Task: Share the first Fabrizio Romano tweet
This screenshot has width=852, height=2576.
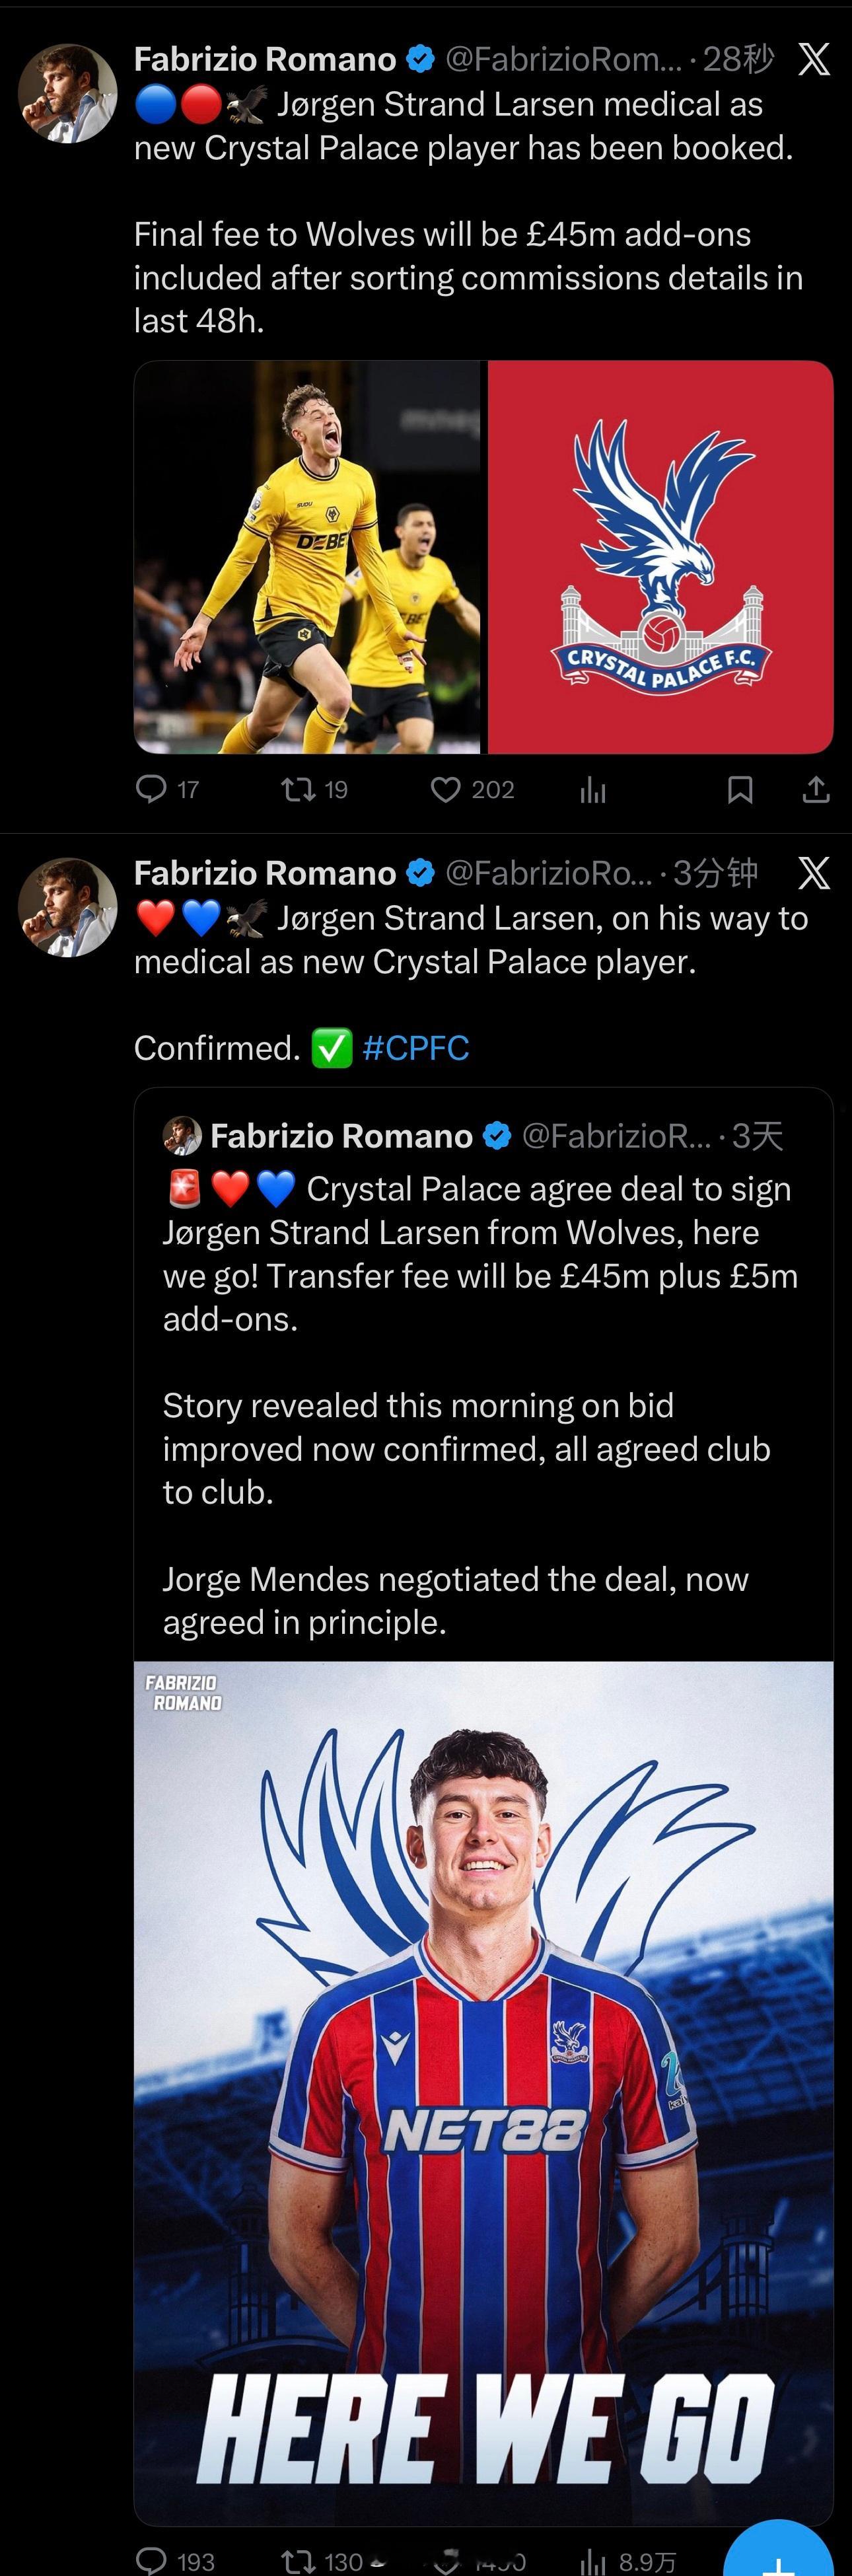Action: (816, 789)
